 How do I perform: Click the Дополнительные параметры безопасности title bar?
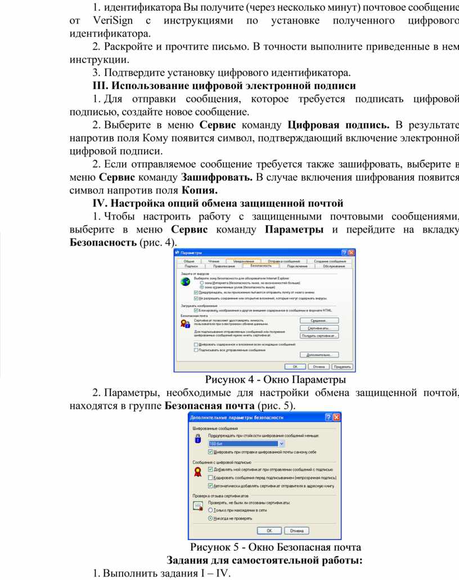264,417
